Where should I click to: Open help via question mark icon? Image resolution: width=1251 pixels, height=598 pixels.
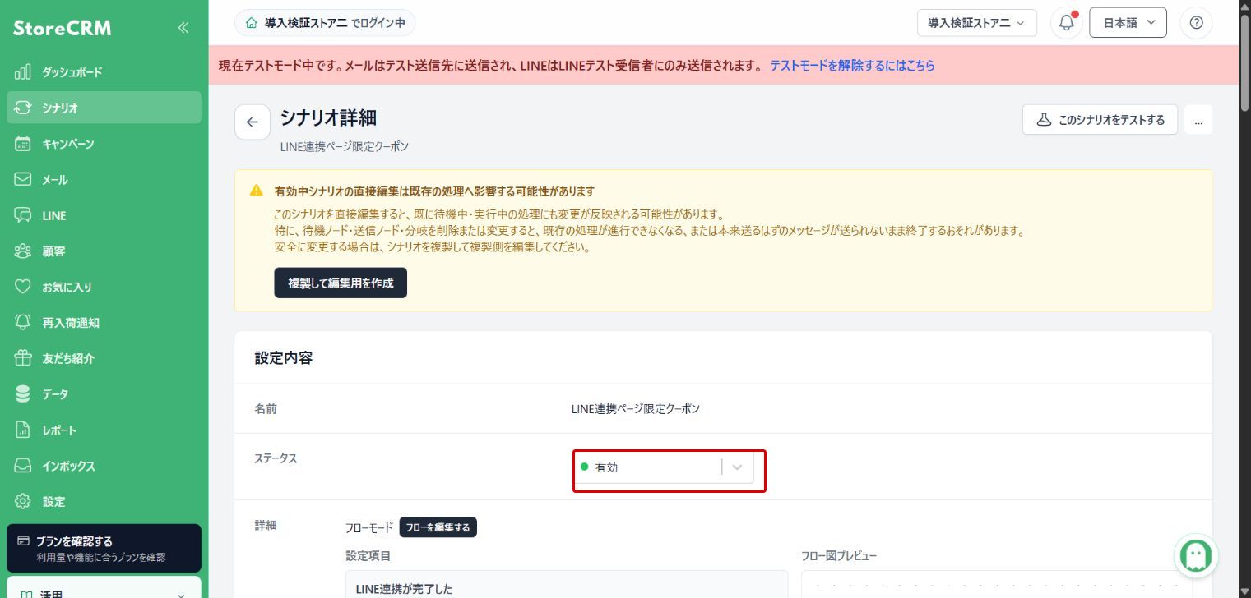click(x=1196, y=23)
